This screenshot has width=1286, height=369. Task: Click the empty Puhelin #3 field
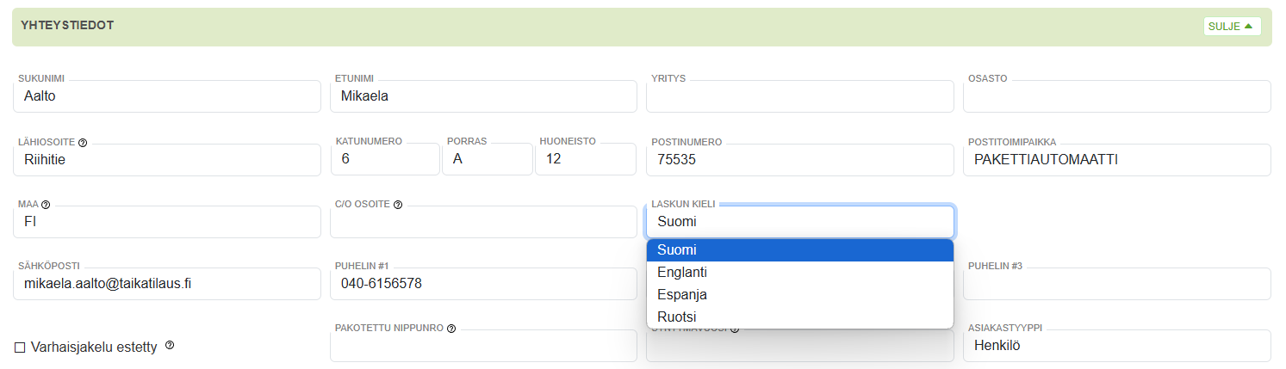tap(1116, 284)
